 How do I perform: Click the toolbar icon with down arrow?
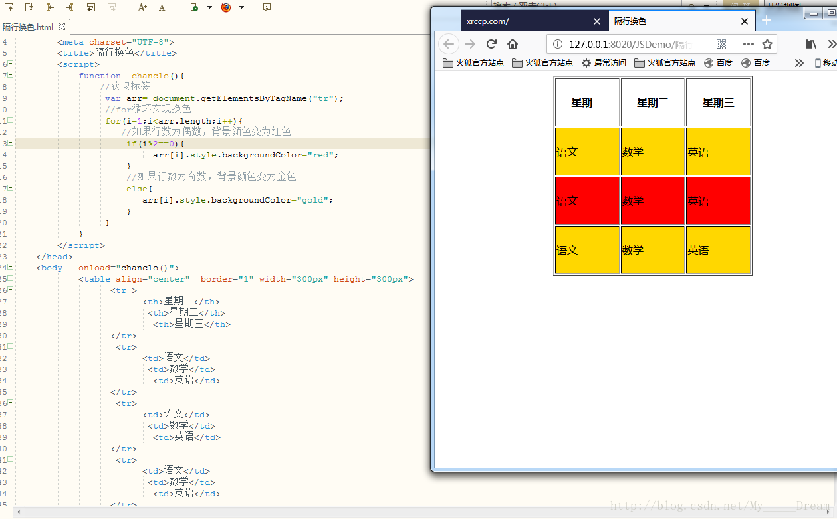tap(29, 7)
